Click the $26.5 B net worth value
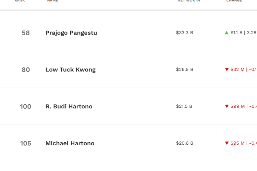This screenshot has height=171, width=257. (184, 69)
